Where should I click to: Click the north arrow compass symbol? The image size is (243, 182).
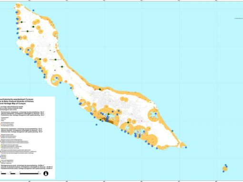pos(46,173)
